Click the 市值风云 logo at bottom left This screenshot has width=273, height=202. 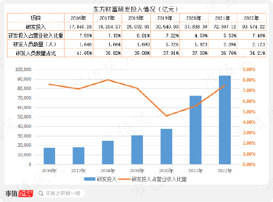point(19,193)
